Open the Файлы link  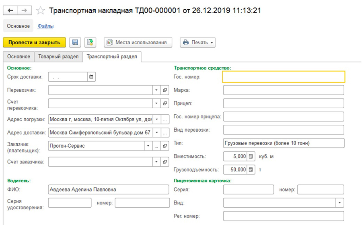[x=45, y=26]
